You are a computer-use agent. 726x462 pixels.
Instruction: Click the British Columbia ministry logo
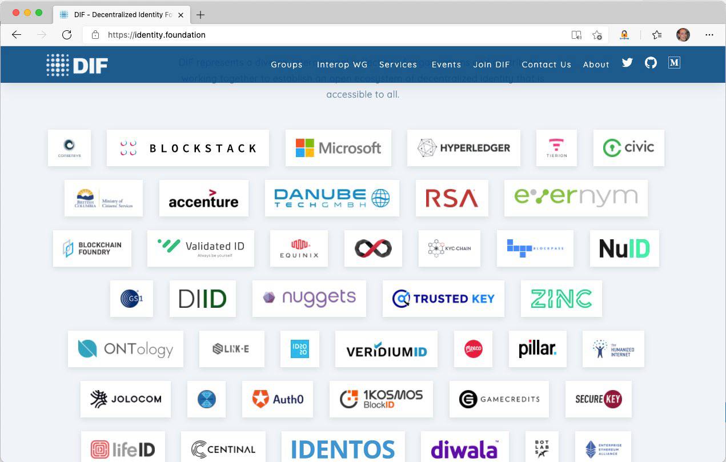coord(103,198)
